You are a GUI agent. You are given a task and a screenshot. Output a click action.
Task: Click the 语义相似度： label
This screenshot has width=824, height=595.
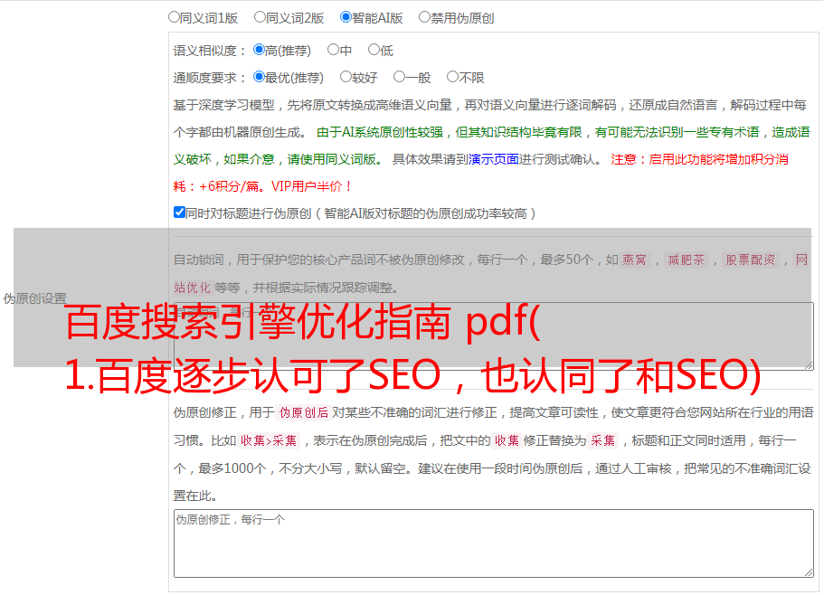pos(210,51)
